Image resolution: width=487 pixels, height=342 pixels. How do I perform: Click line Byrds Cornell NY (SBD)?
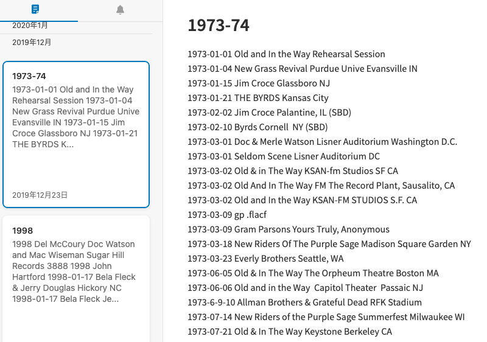258,127
